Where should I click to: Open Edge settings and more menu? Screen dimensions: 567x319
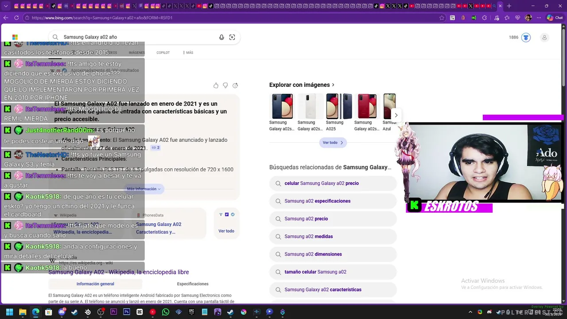[539, 18]
